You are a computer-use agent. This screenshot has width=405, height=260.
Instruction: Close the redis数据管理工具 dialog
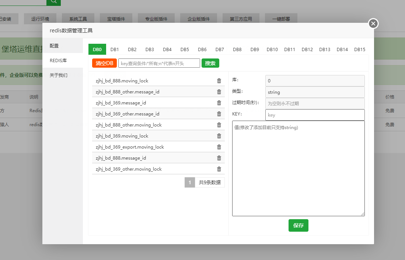[373, 24]
